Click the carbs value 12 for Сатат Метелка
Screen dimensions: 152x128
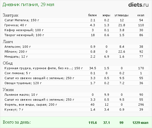(x=122, y=20)
